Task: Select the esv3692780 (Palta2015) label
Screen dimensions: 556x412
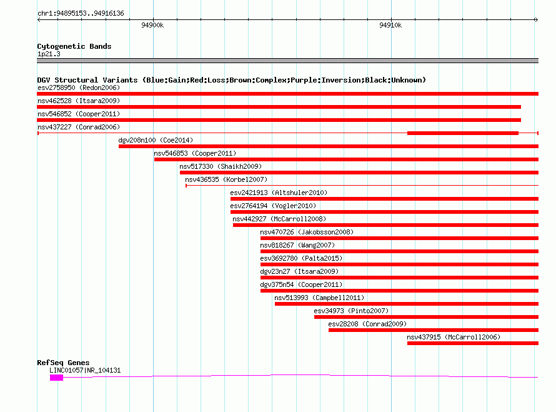Action: point(301,258)
